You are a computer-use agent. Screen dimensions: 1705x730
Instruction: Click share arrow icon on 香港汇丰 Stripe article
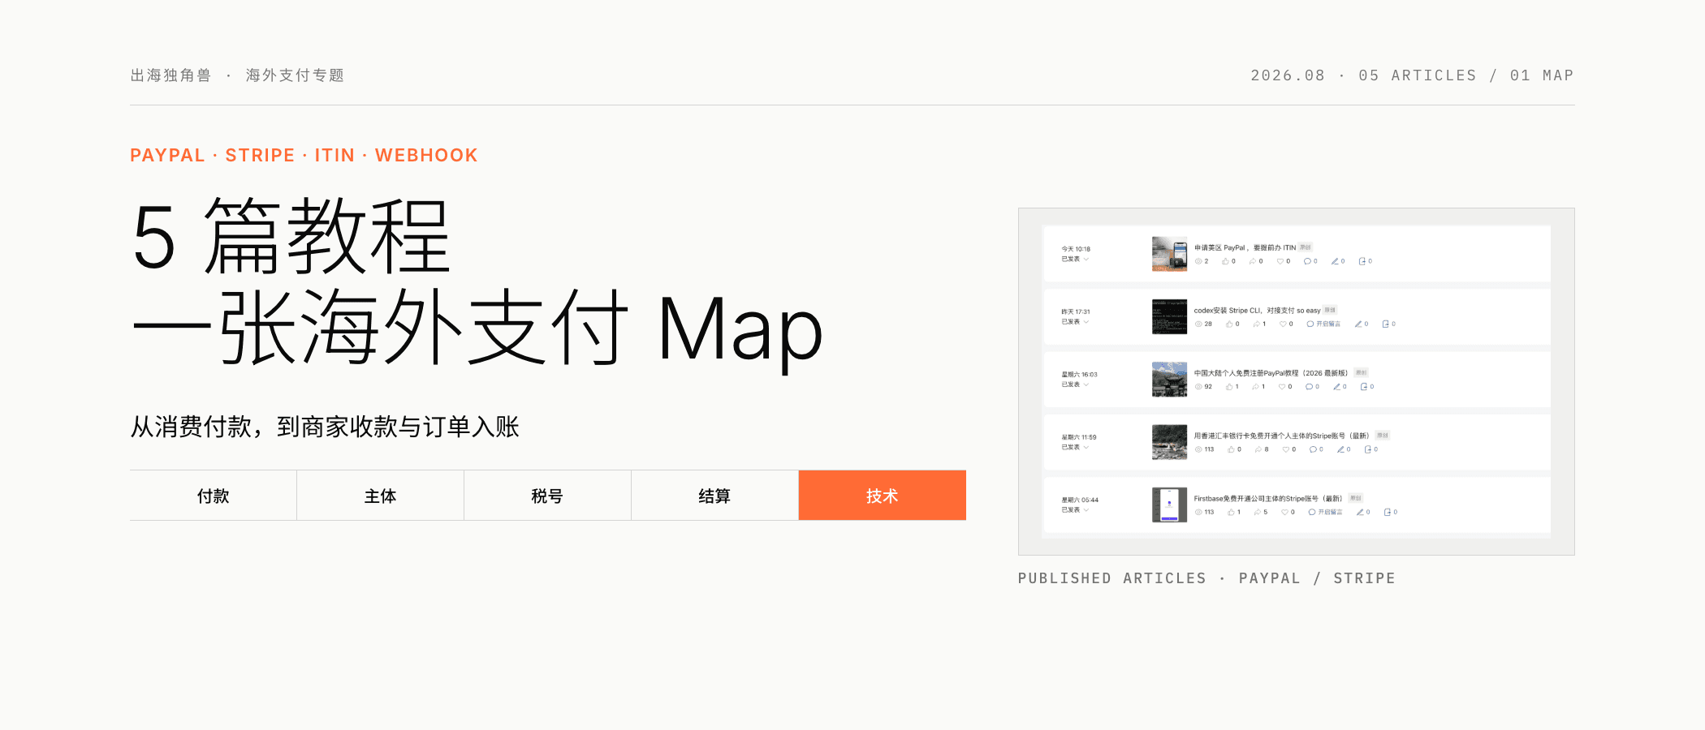tap(1258, 449)
